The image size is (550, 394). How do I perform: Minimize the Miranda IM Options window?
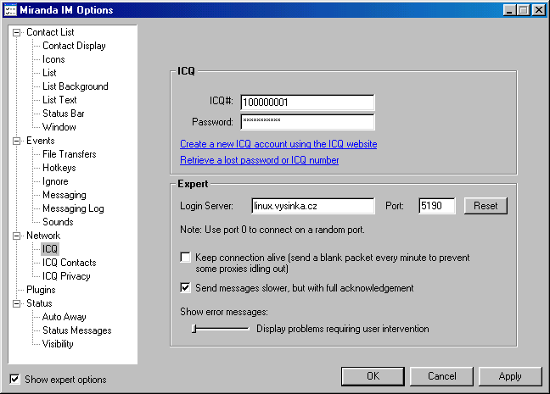coord(509,10)
